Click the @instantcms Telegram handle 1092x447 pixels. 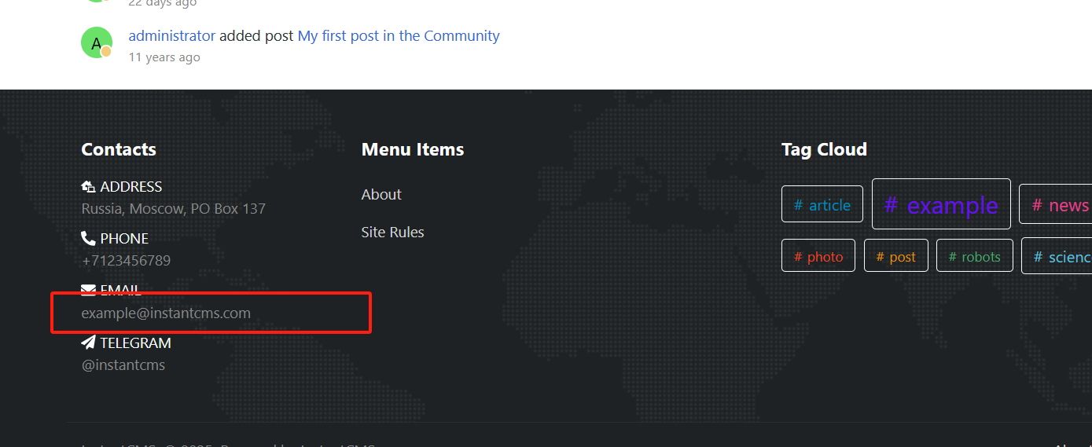(123, 365)
